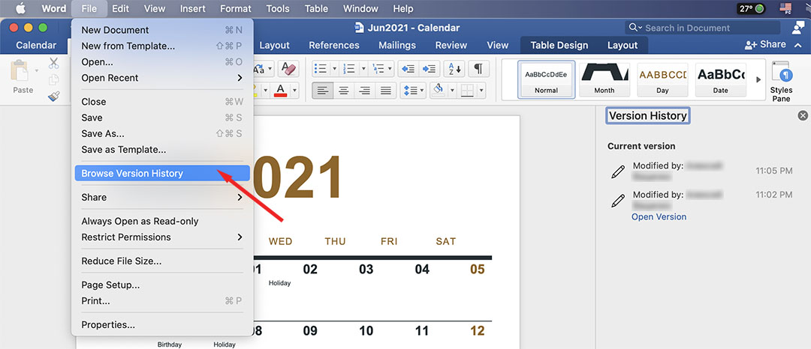
Task: Click pencil icon for 11:05 PM version
Action: point(617,172)
